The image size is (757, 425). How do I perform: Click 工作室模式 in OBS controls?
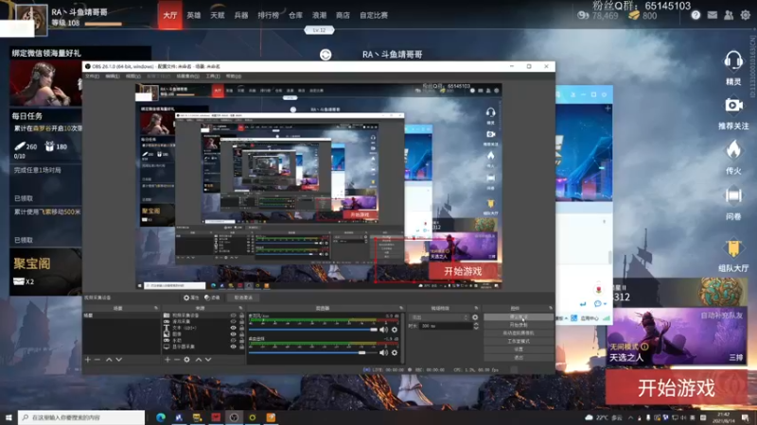(519, 341)
